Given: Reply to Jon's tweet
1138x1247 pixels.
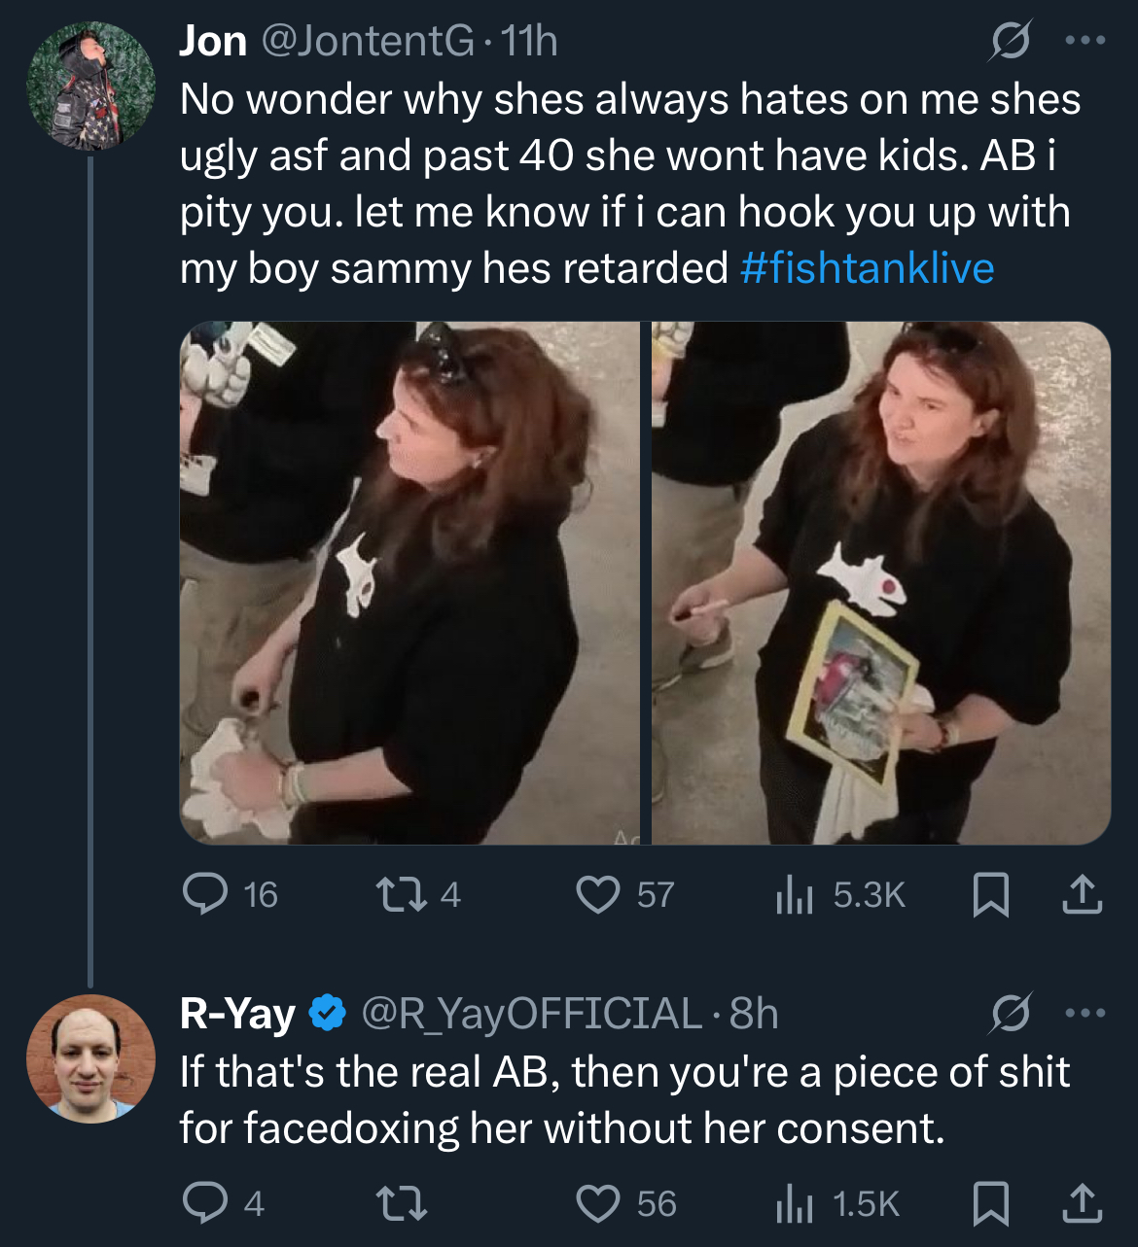Looking at the screenshot, I should [x=205, y=894].
